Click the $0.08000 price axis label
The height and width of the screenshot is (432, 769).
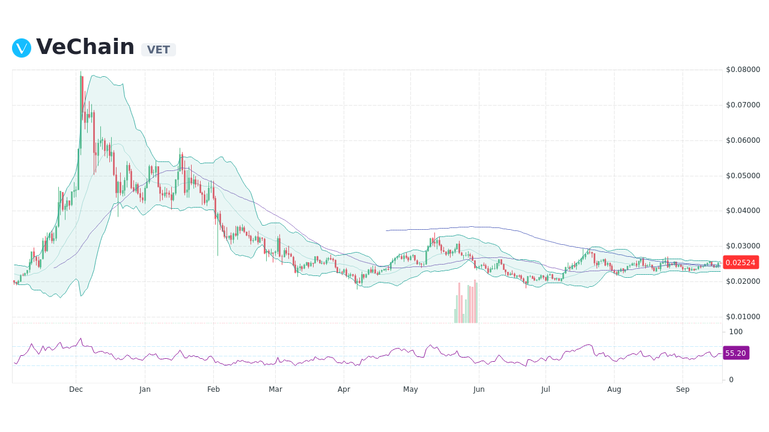(743, 70)
